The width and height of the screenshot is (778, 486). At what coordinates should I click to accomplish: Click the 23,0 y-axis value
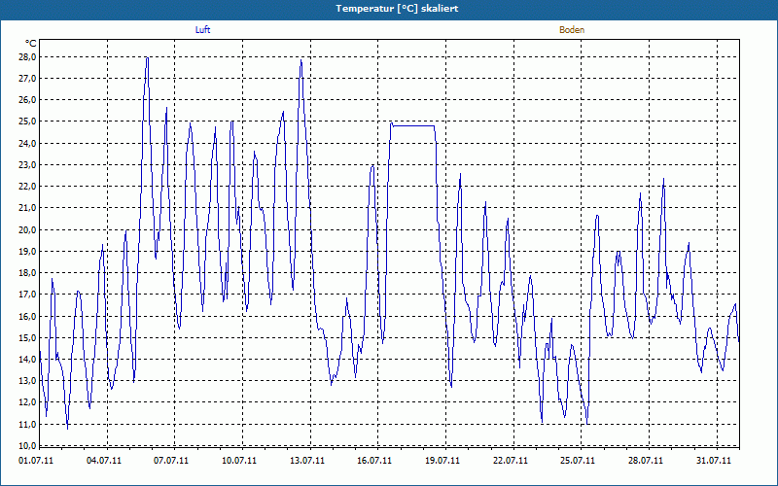[x=27, y=164]
